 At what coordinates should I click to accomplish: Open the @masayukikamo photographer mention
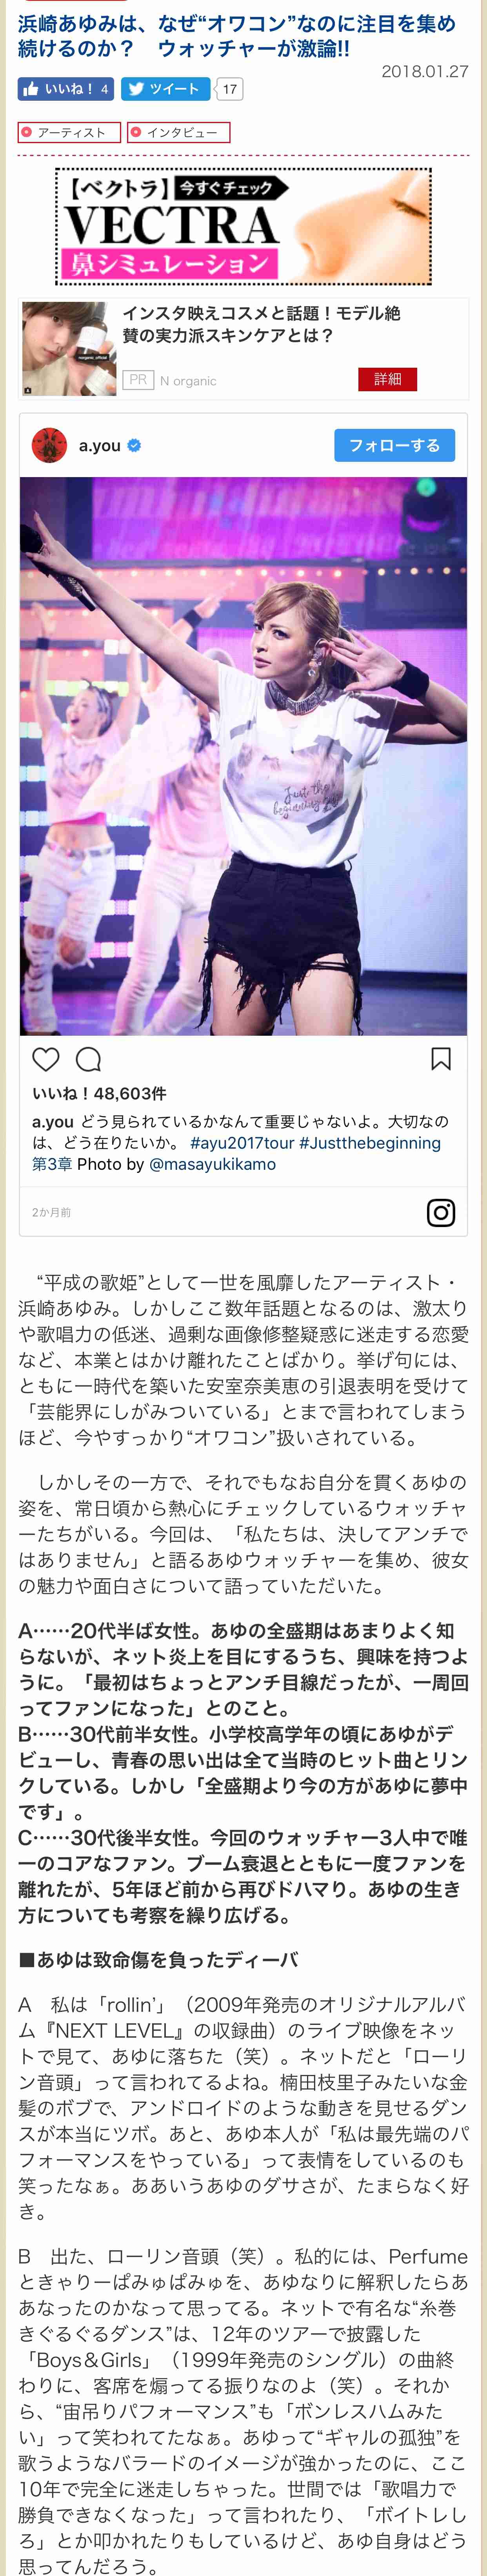click(x=212, y=1164)
